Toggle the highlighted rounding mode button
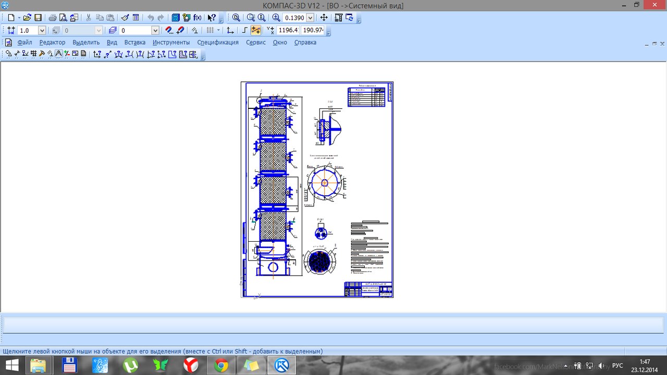The height and width of the screenshot is (375, 667). 255,31
